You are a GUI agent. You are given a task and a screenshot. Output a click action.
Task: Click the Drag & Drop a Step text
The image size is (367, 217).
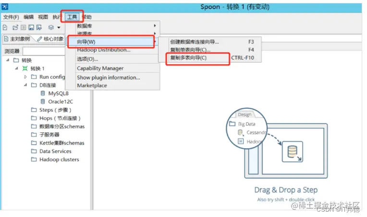[286, 190]
